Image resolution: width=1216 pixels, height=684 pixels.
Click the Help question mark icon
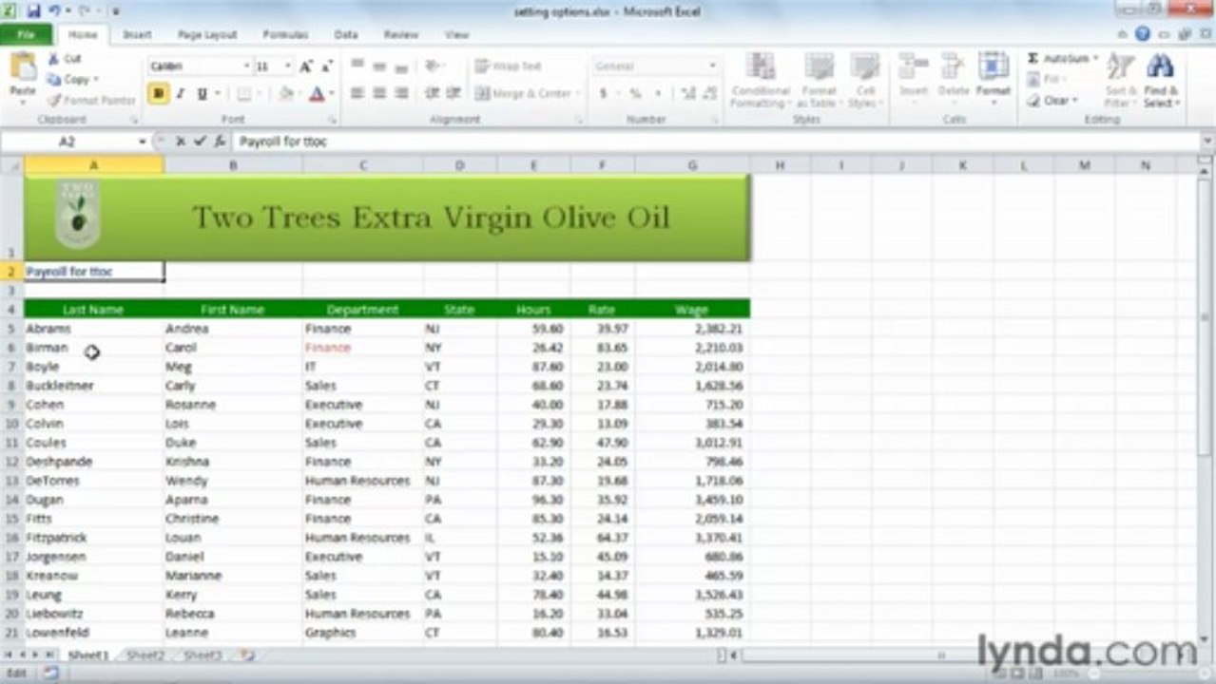pyautogui.click(x=1142, y=34)
